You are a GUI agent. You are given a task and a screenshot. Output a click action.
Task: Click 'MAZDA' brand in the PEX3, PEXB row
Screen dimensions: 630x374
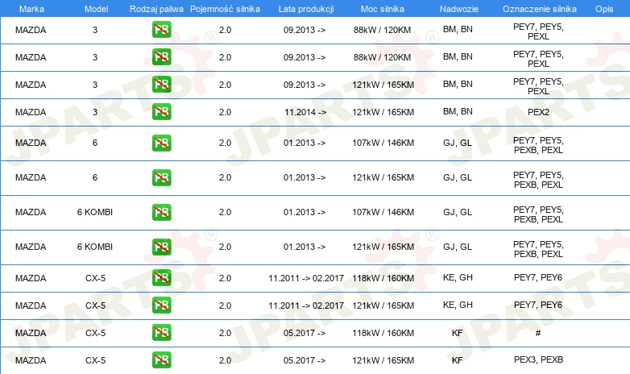tap(31, 360)
